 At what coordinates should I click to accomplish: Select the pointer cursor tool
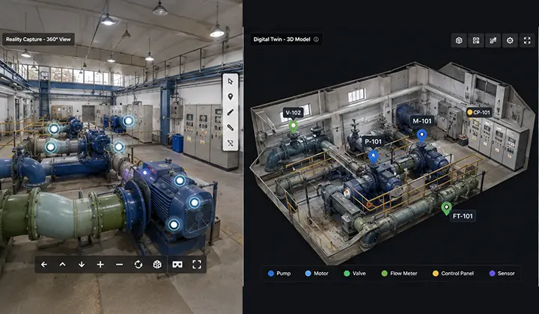[x=231, y=81]
